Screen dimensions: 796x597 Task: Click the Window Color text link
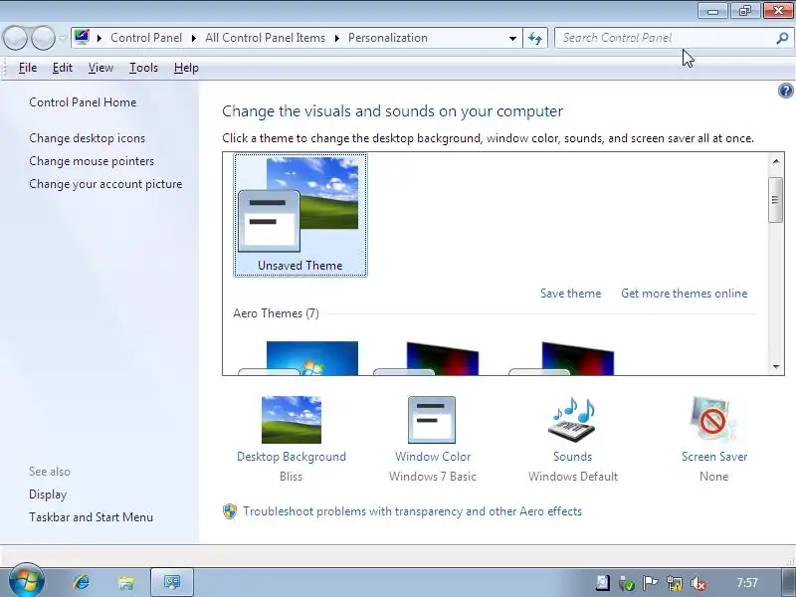(433, 457)
